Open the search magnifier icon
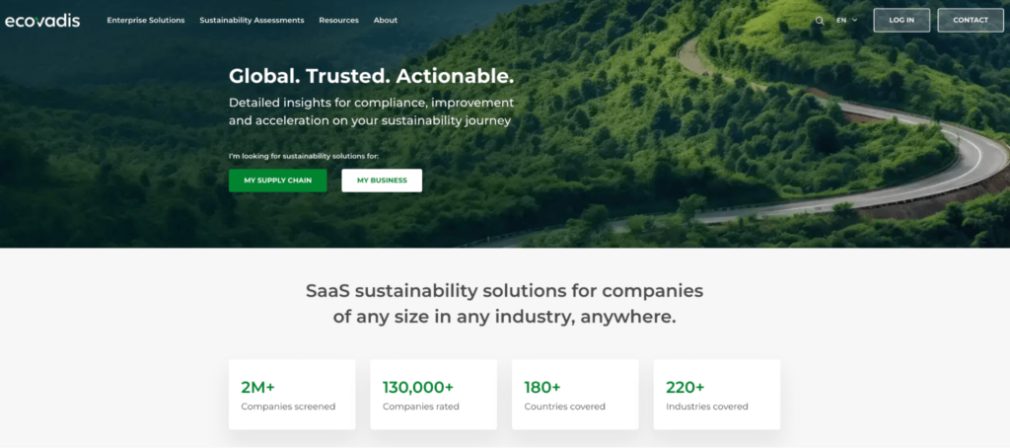The image size is (1010, 448). click(820, 21)
